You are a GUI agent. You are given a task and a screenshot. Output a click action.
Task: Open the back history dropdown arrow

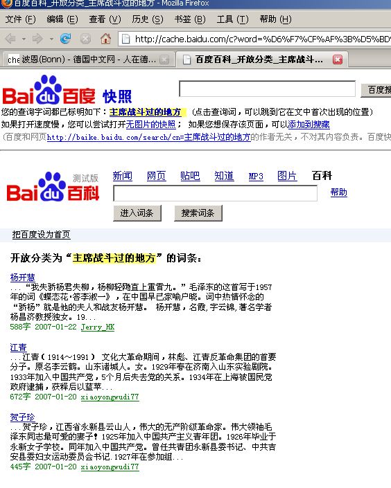pyautogui.click(x=24, y=39)
